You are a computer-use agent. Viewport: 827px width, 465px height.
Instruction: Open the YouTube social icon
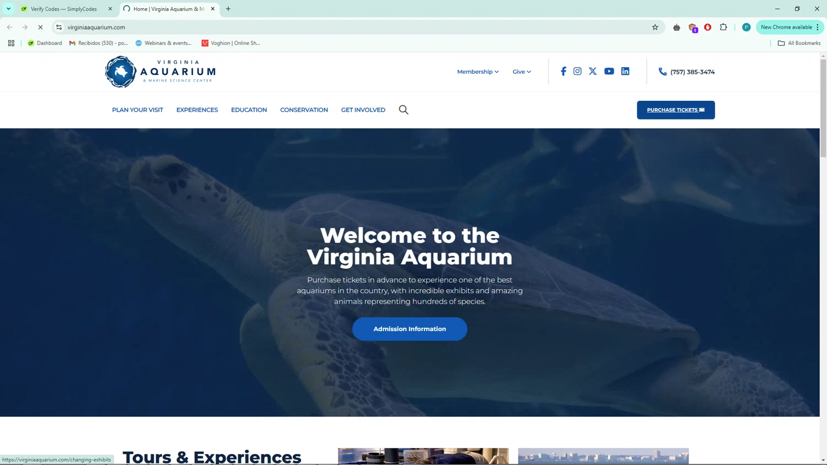tap(609, 71)
